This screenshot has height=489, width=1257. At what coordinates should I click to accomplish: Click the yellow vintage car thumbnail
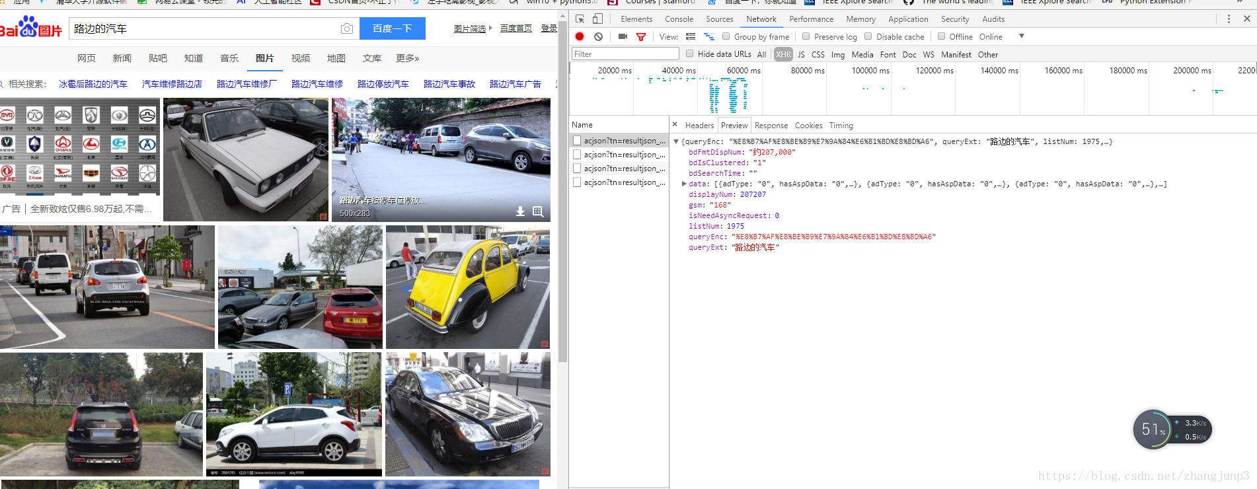pyautogui.click(x=468, y=287)
